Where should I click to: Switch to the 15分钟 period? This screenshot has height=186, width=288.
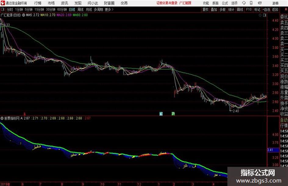39,9
